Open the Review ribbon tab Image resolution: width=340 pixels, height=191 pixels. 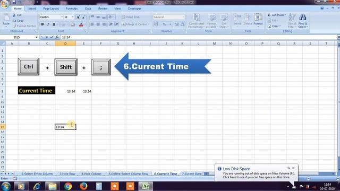[103, 8]
